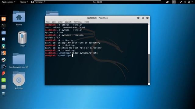The image size is (195, 109).
Task: Open the Applications menu
Action: tap(9, 2)
